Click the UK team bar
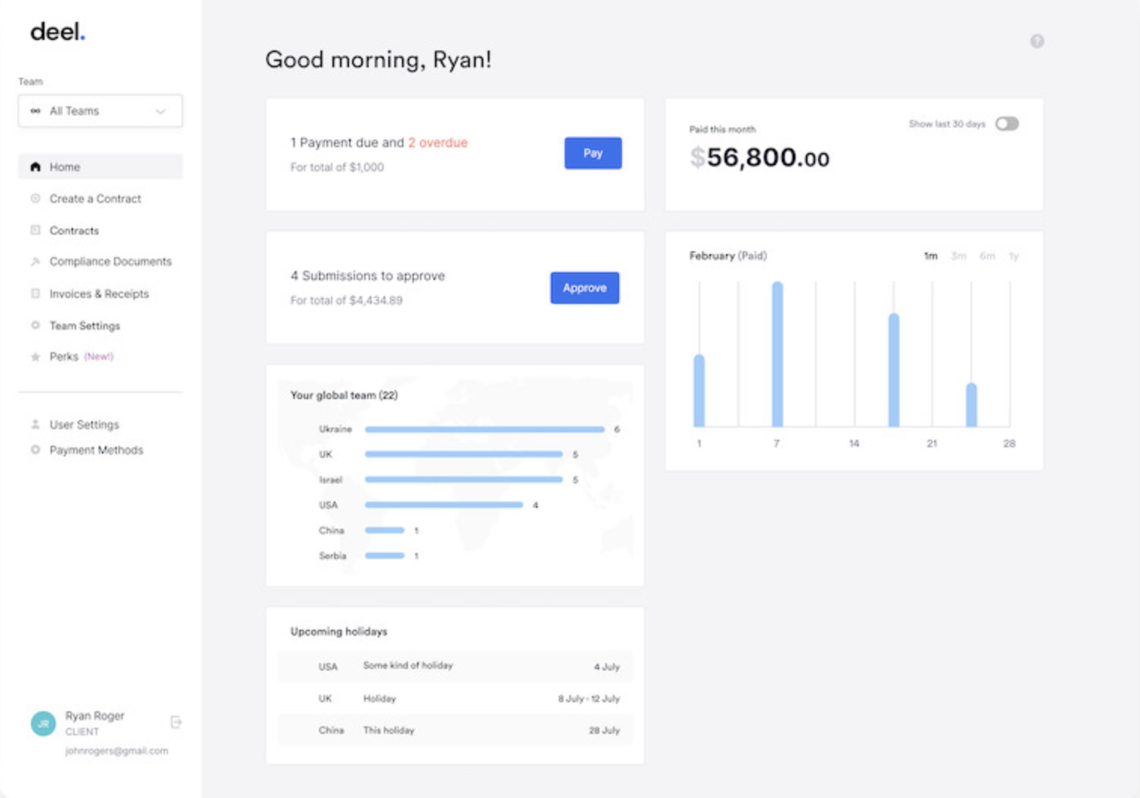This screenshot has height=798, width=1140. pos(464,454)
